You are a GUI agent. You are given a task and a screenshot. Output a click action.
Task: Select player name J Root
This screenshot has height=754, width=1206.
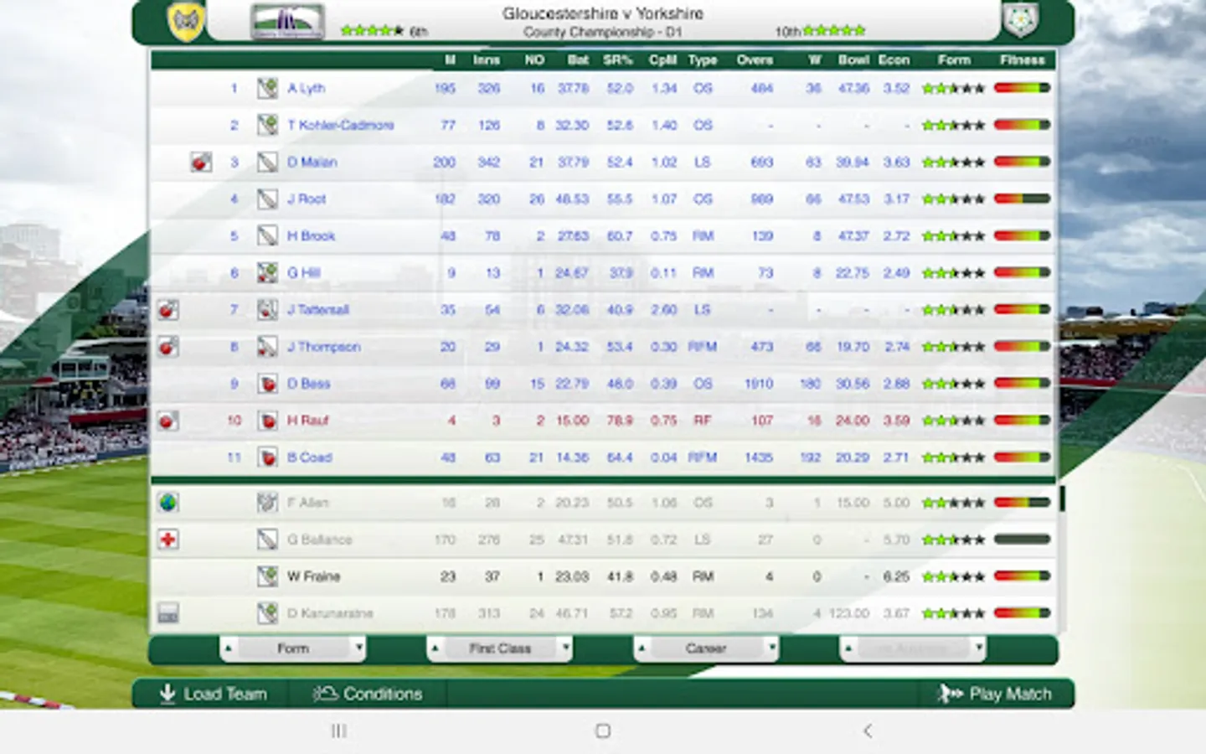coord(307,199)
